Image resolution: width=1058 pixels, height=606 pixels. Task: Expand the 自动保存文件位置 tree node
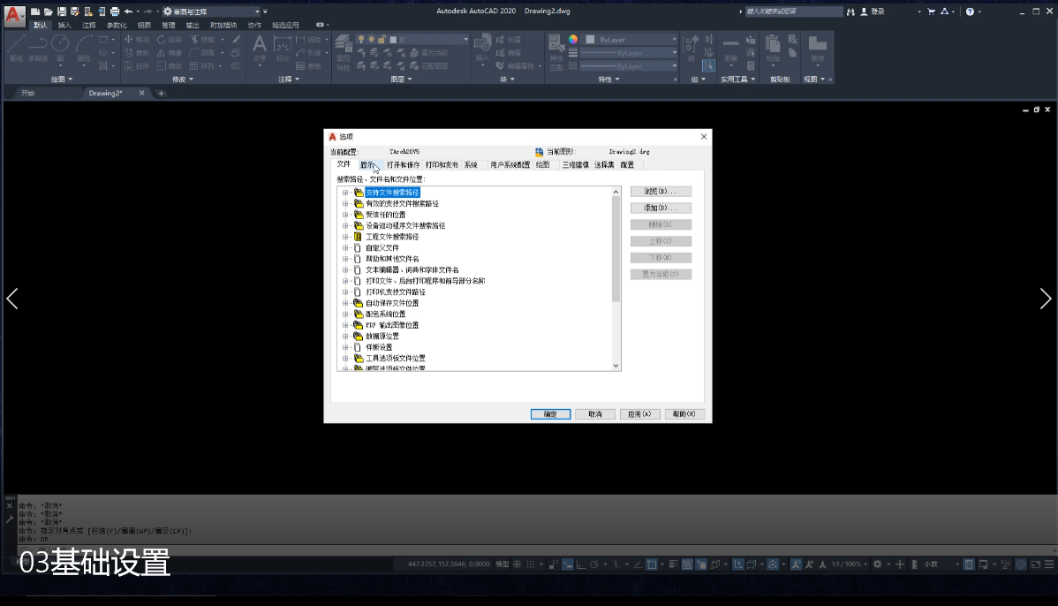[346, 303]
